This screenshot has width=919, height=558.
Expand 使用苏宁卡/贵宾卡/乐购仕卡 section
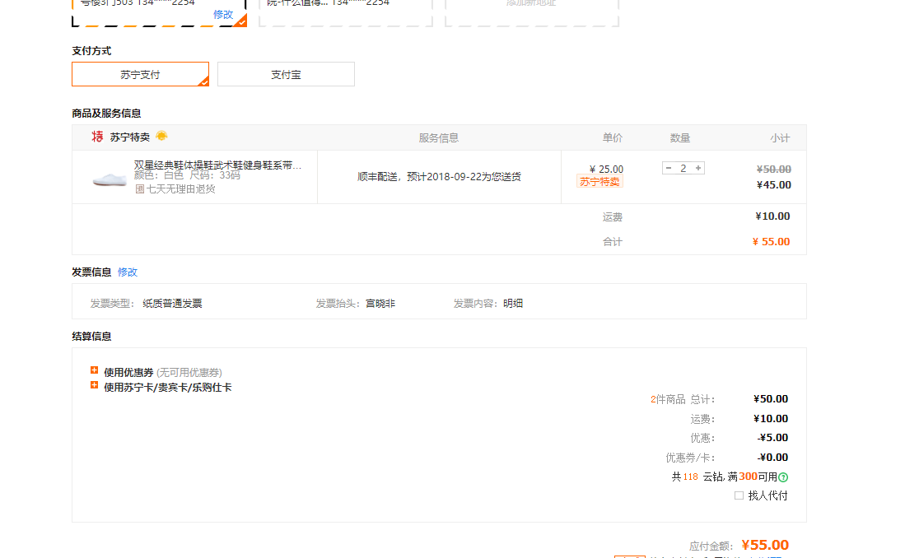tap(95, 385)
